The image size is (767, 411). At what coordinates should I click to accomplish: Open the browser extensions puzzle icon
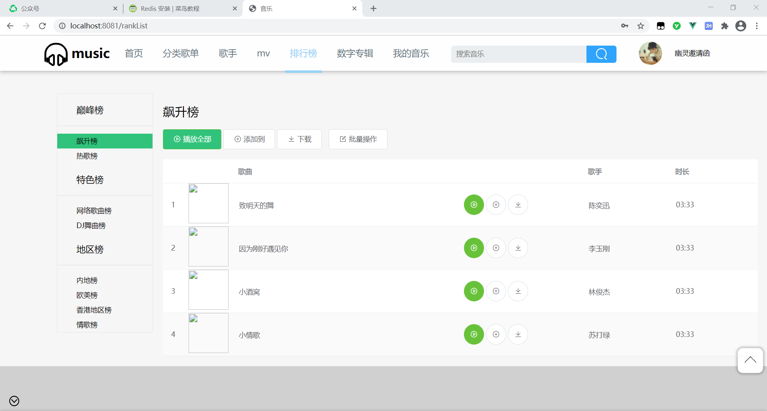(725, 26)
